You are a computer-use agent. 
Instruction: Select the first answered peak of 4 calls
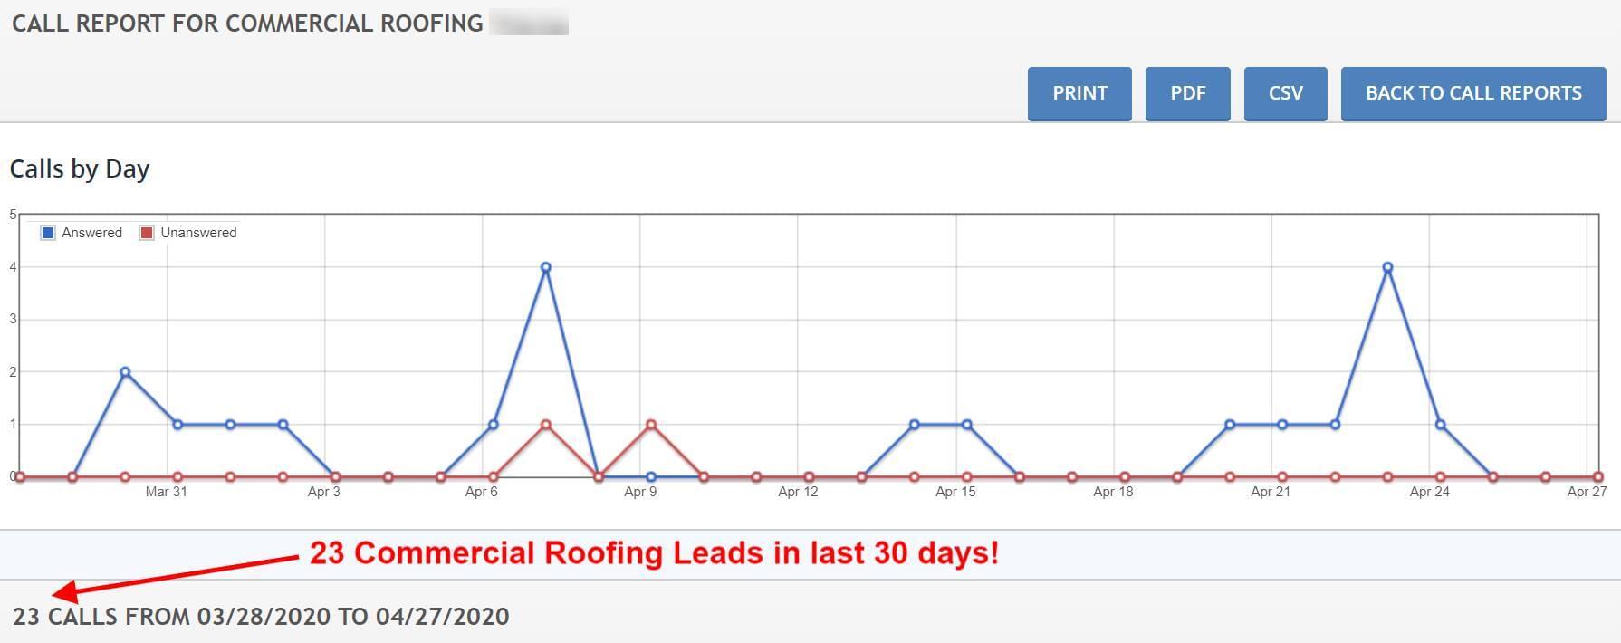pos(546,267)
